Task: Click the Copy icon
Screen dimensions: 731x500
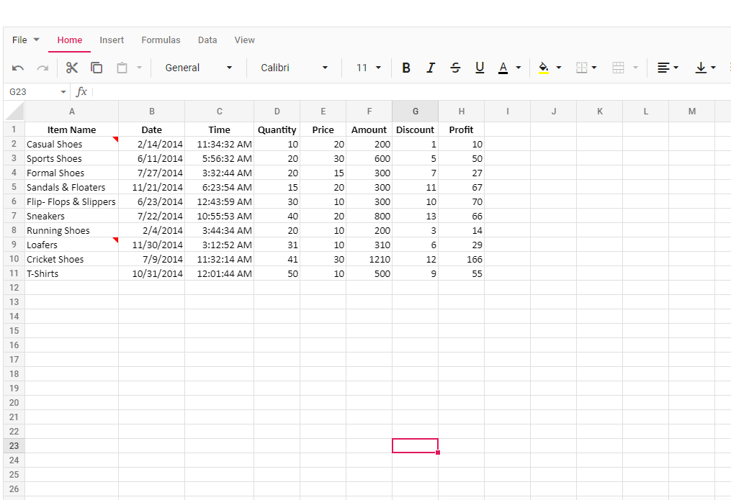Action: coord(97,68)
